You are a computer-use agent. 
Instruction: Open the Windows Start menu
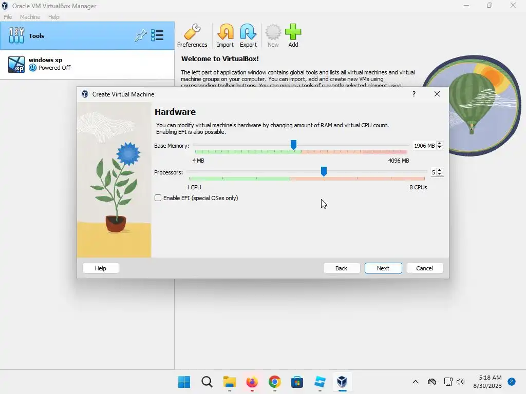click(184, 382)
